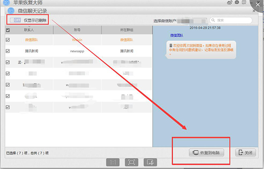Click the fit-to-screen viewer icon
Screen dimensions: 264x169
(x=132, y=162)
